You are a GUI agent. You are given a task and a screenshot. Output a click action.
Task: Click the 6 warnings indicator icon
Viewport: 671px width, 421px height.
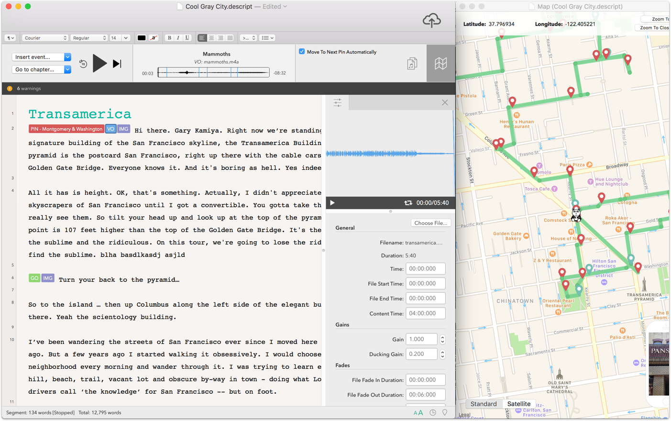[x=10, y=89]
